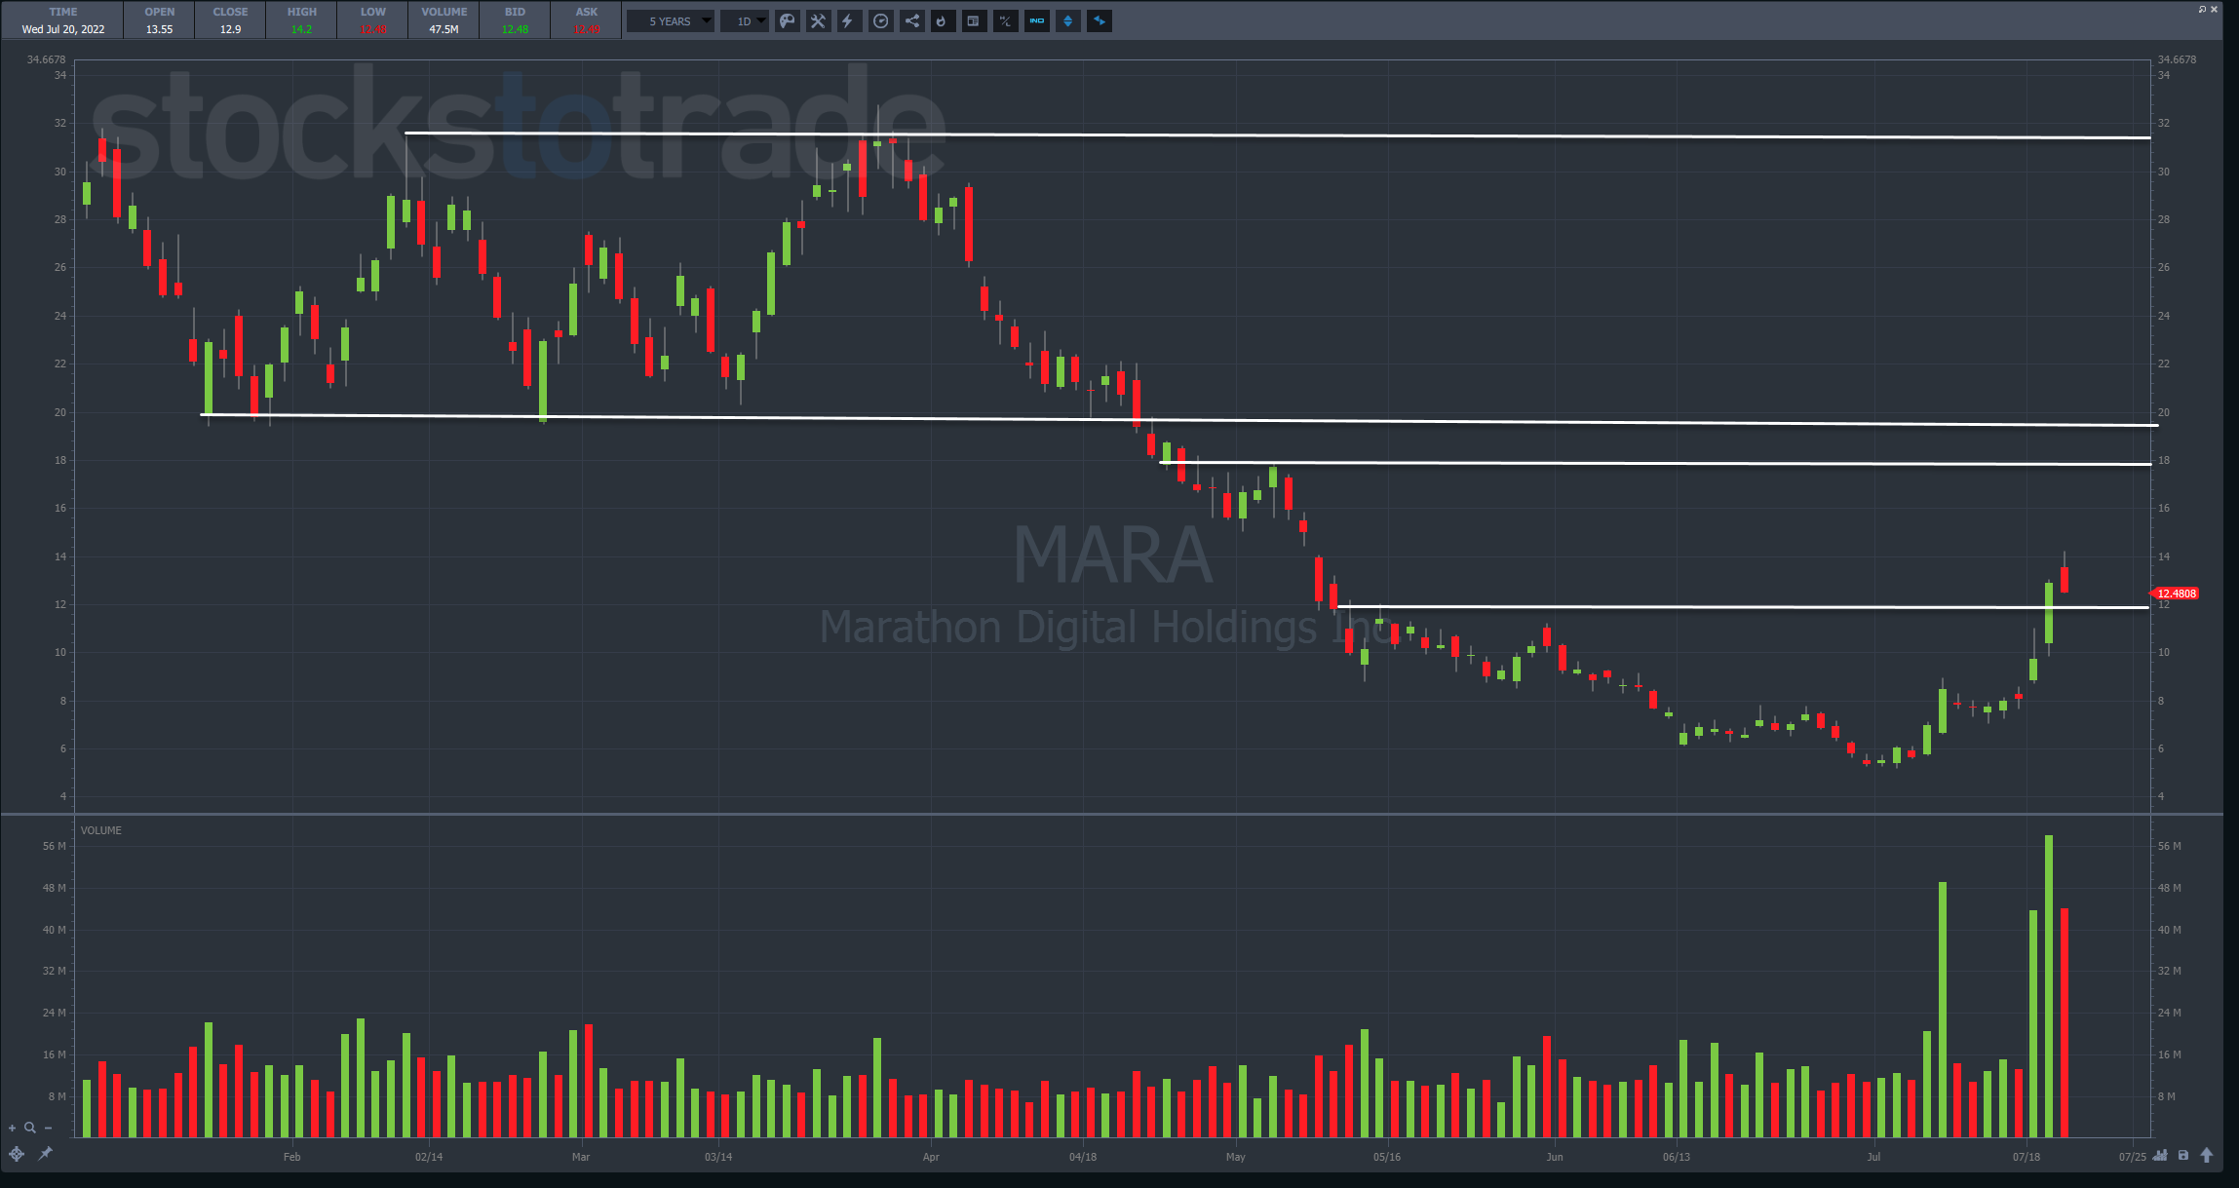Image resolution: width=2239 pixels, height=1188 pixels.
Task: Click the 05/16 date label on time axis
Action: click(x=1387, y=1157)
